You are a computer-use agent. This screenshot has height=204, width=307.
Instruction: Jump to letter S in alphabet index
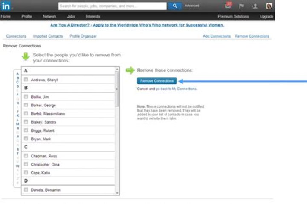pyautogui.click(x=17, y=149)
